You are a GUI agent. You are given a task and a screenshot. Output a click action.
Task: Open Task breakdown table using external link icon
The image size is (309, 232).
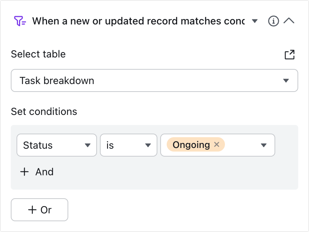tap(290, 54)
